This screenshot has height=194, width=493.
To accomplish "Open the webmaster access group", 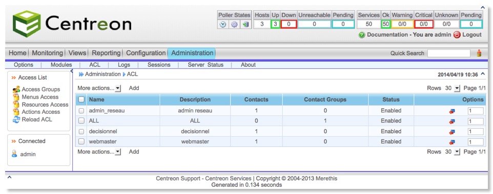I will point(102,141).
